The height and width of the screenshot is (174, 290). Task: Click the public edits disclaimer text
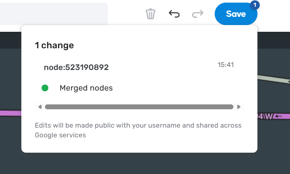pos(138,130)
